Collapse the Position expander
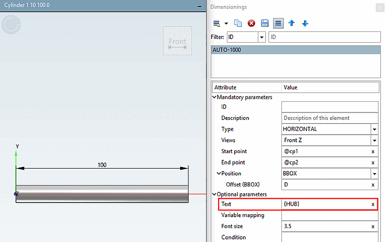Viewport: 385px width, 242px height. tap(219, 174)
